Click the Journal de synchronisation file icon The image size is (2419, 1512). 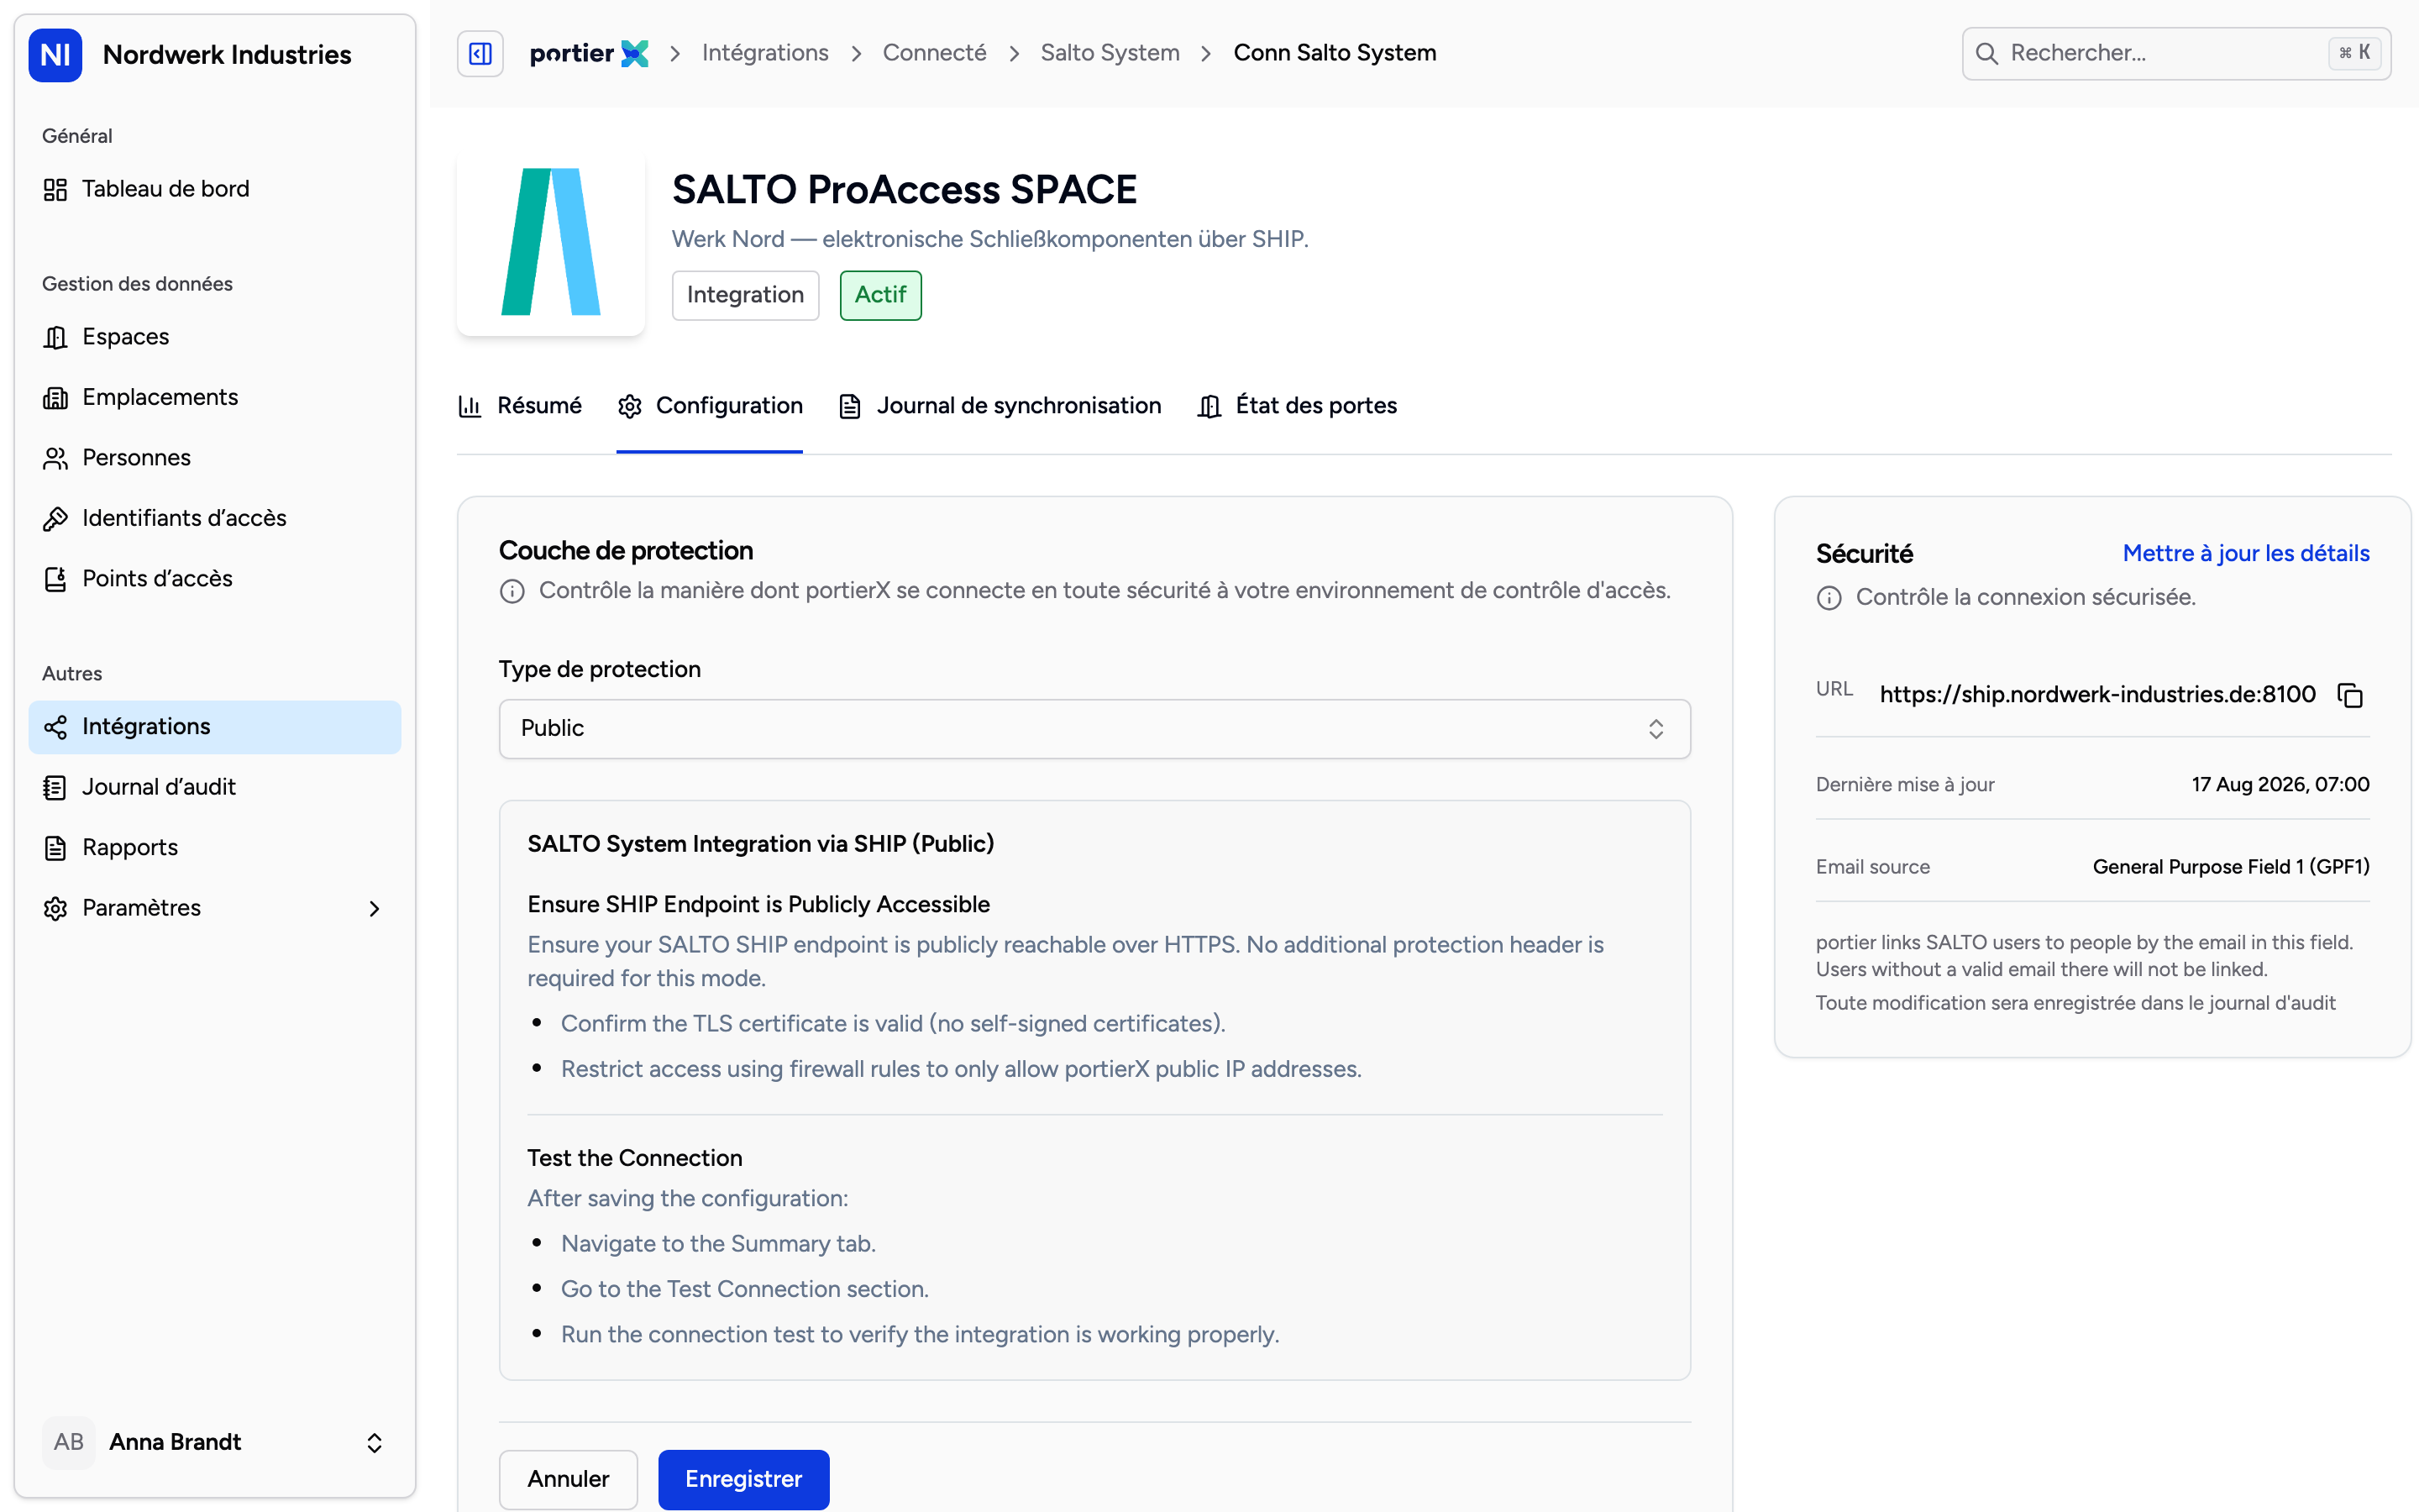point(850,406)
